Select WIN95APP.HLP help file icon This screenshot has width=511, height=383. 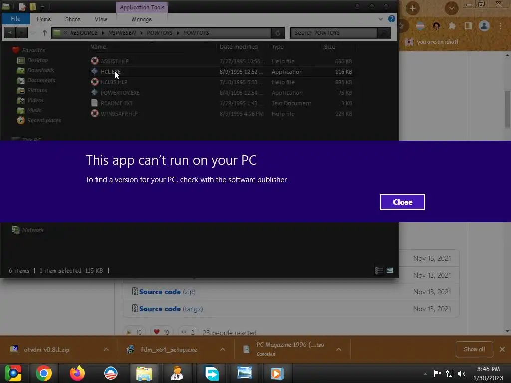pyautogui.click(x=94, y=113)
